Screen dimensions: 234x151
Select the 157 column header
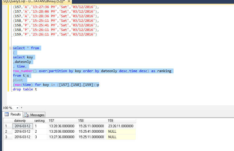62,121
